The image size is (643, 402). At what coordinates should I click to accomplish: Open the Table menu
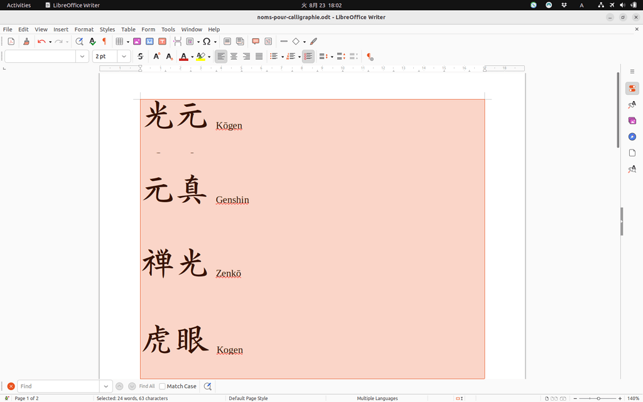(128, 29)
